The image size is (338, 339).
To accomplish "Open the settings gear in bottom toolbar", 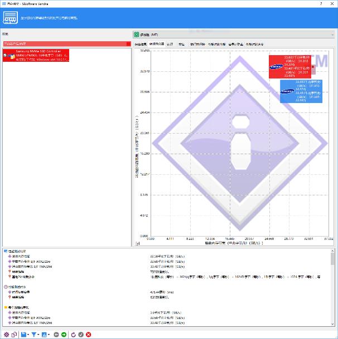I will point(6,334).
